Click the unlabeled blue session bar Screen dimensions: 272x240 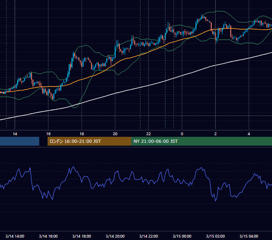[20, 141]
